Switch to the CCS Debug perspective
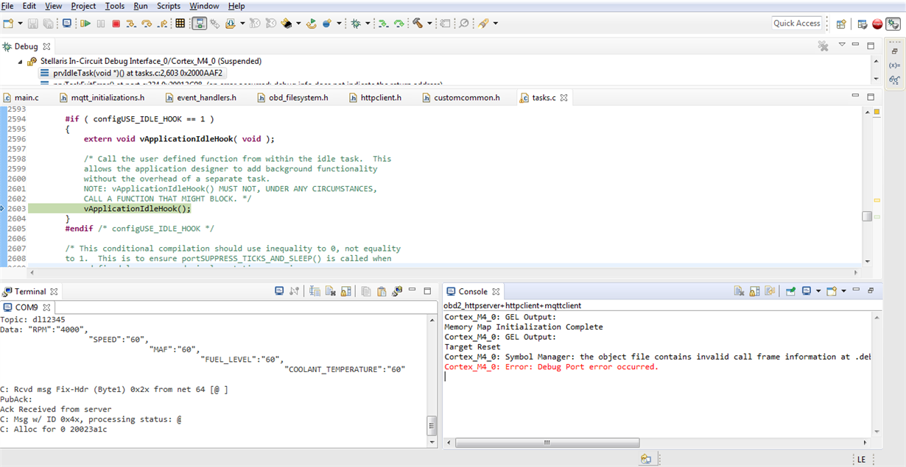 [x=893, y=24]
